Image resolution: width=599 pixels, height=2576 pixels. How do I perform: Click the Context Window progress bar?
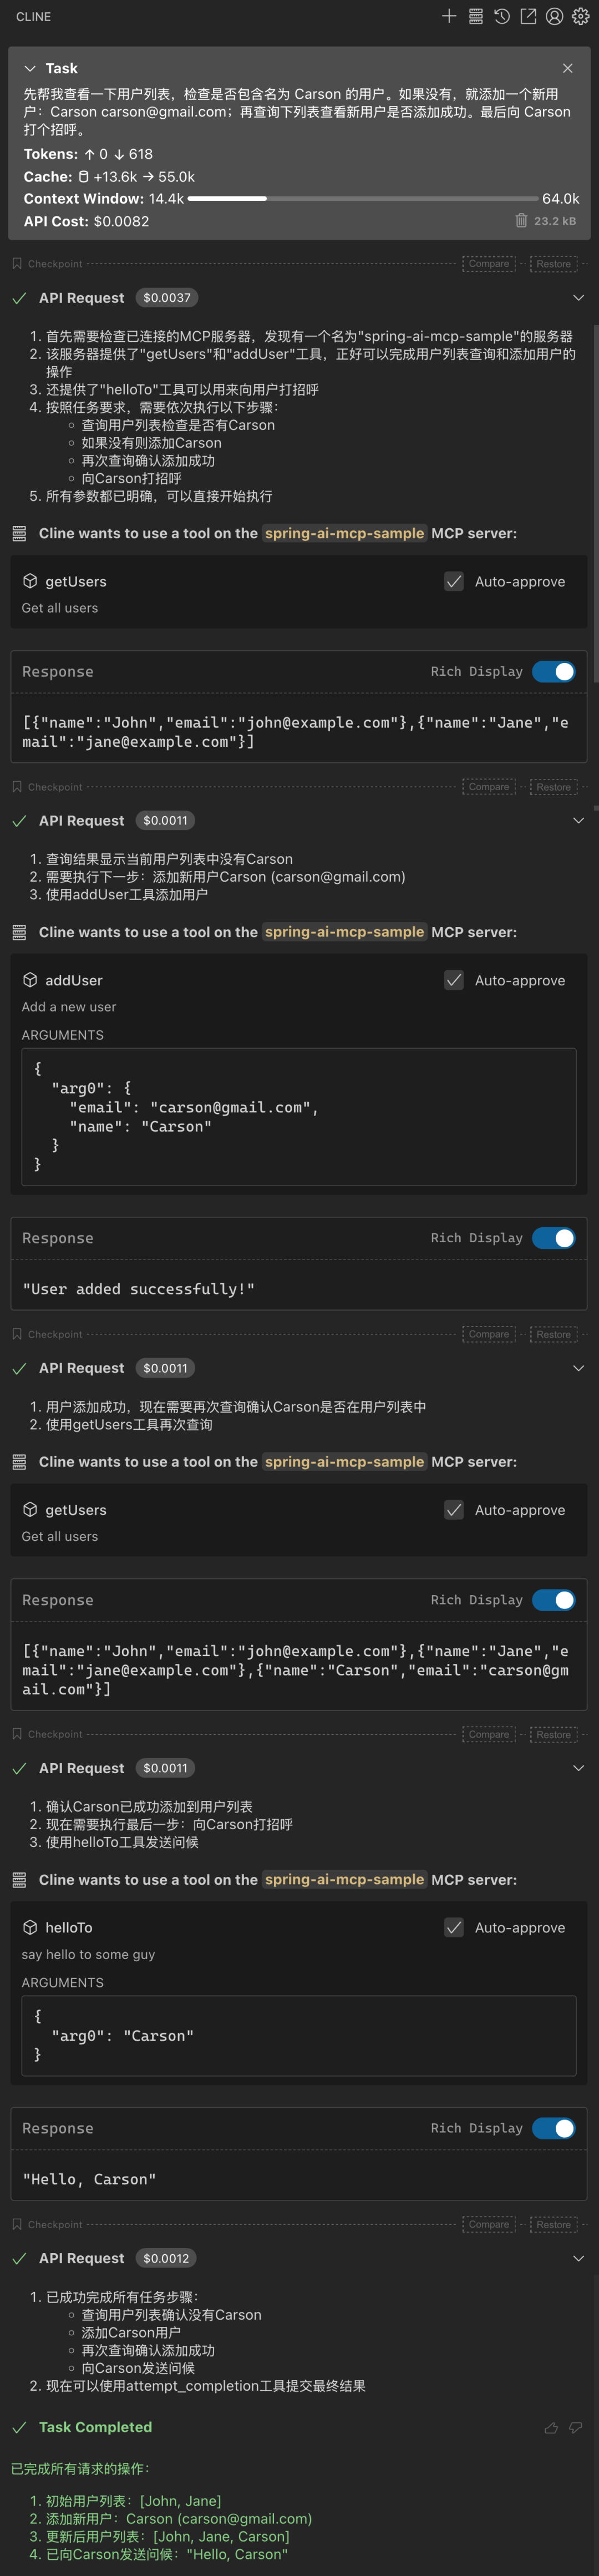(362, 199)
